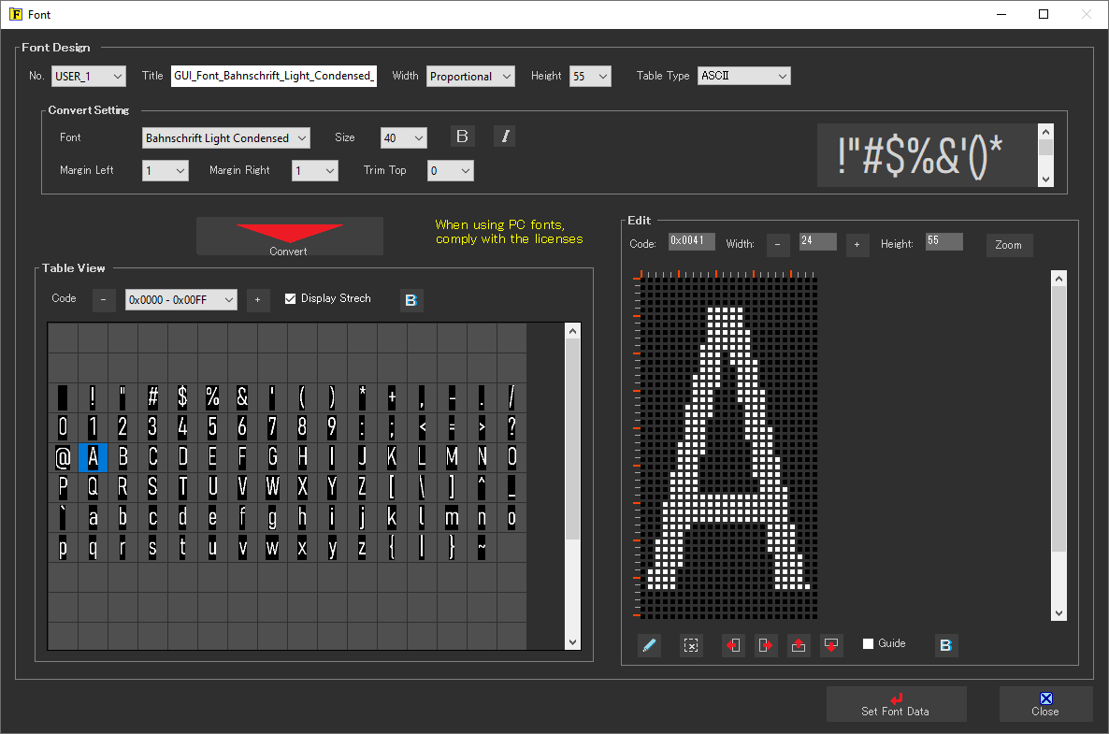Click the clear selection icon in Edit
Image resolution: width=1109 pixels, height=734 pixels.
click(691, 645)
